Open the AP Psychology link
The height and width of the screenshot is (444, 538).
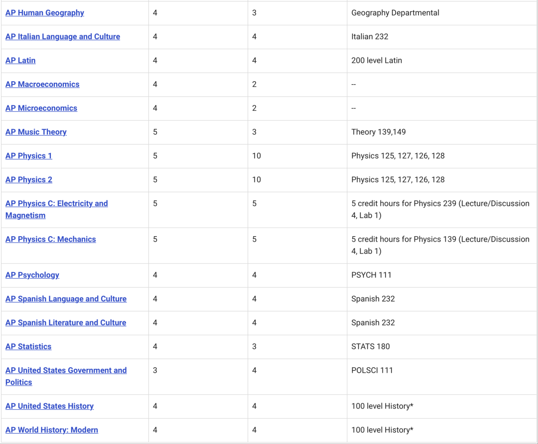[x=32, y=275]
